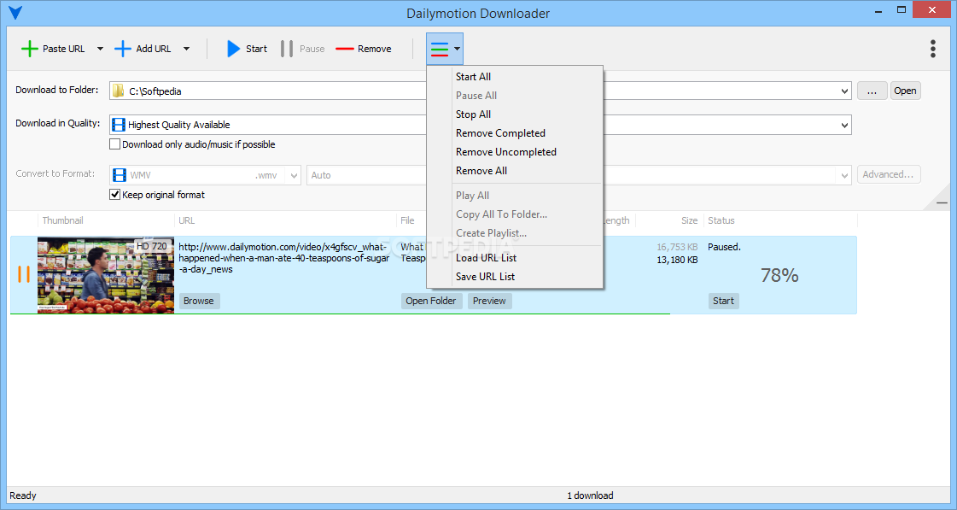Image resolution: width=957 pixels, height=510 pixels.
Task: Open the vertical three-dot options menu
Action: pos(932,49)
